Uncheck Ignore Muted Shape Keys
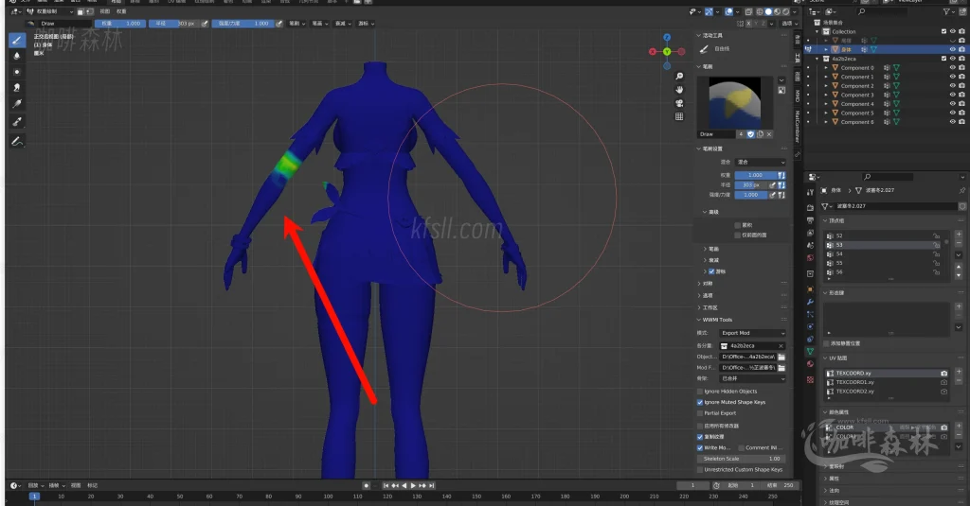 [700, 402]
